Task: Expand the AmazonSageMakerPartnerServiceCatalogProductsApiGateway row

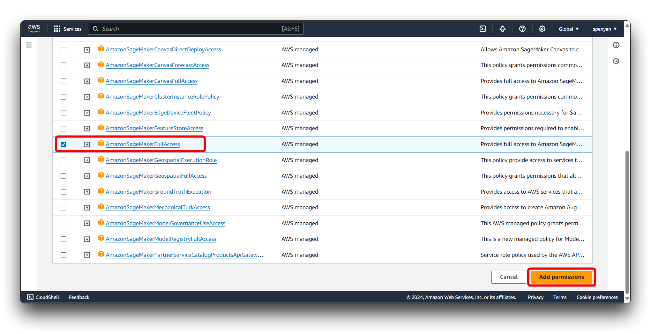Action: click(x=87, y=255)
